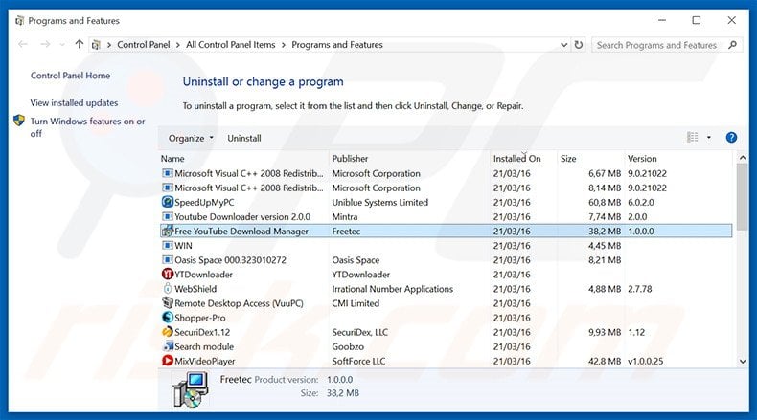Select the Control Panel breadcrumb
Image resolution: width=757 pixels, height=420 pixels.
pos(144,45)
